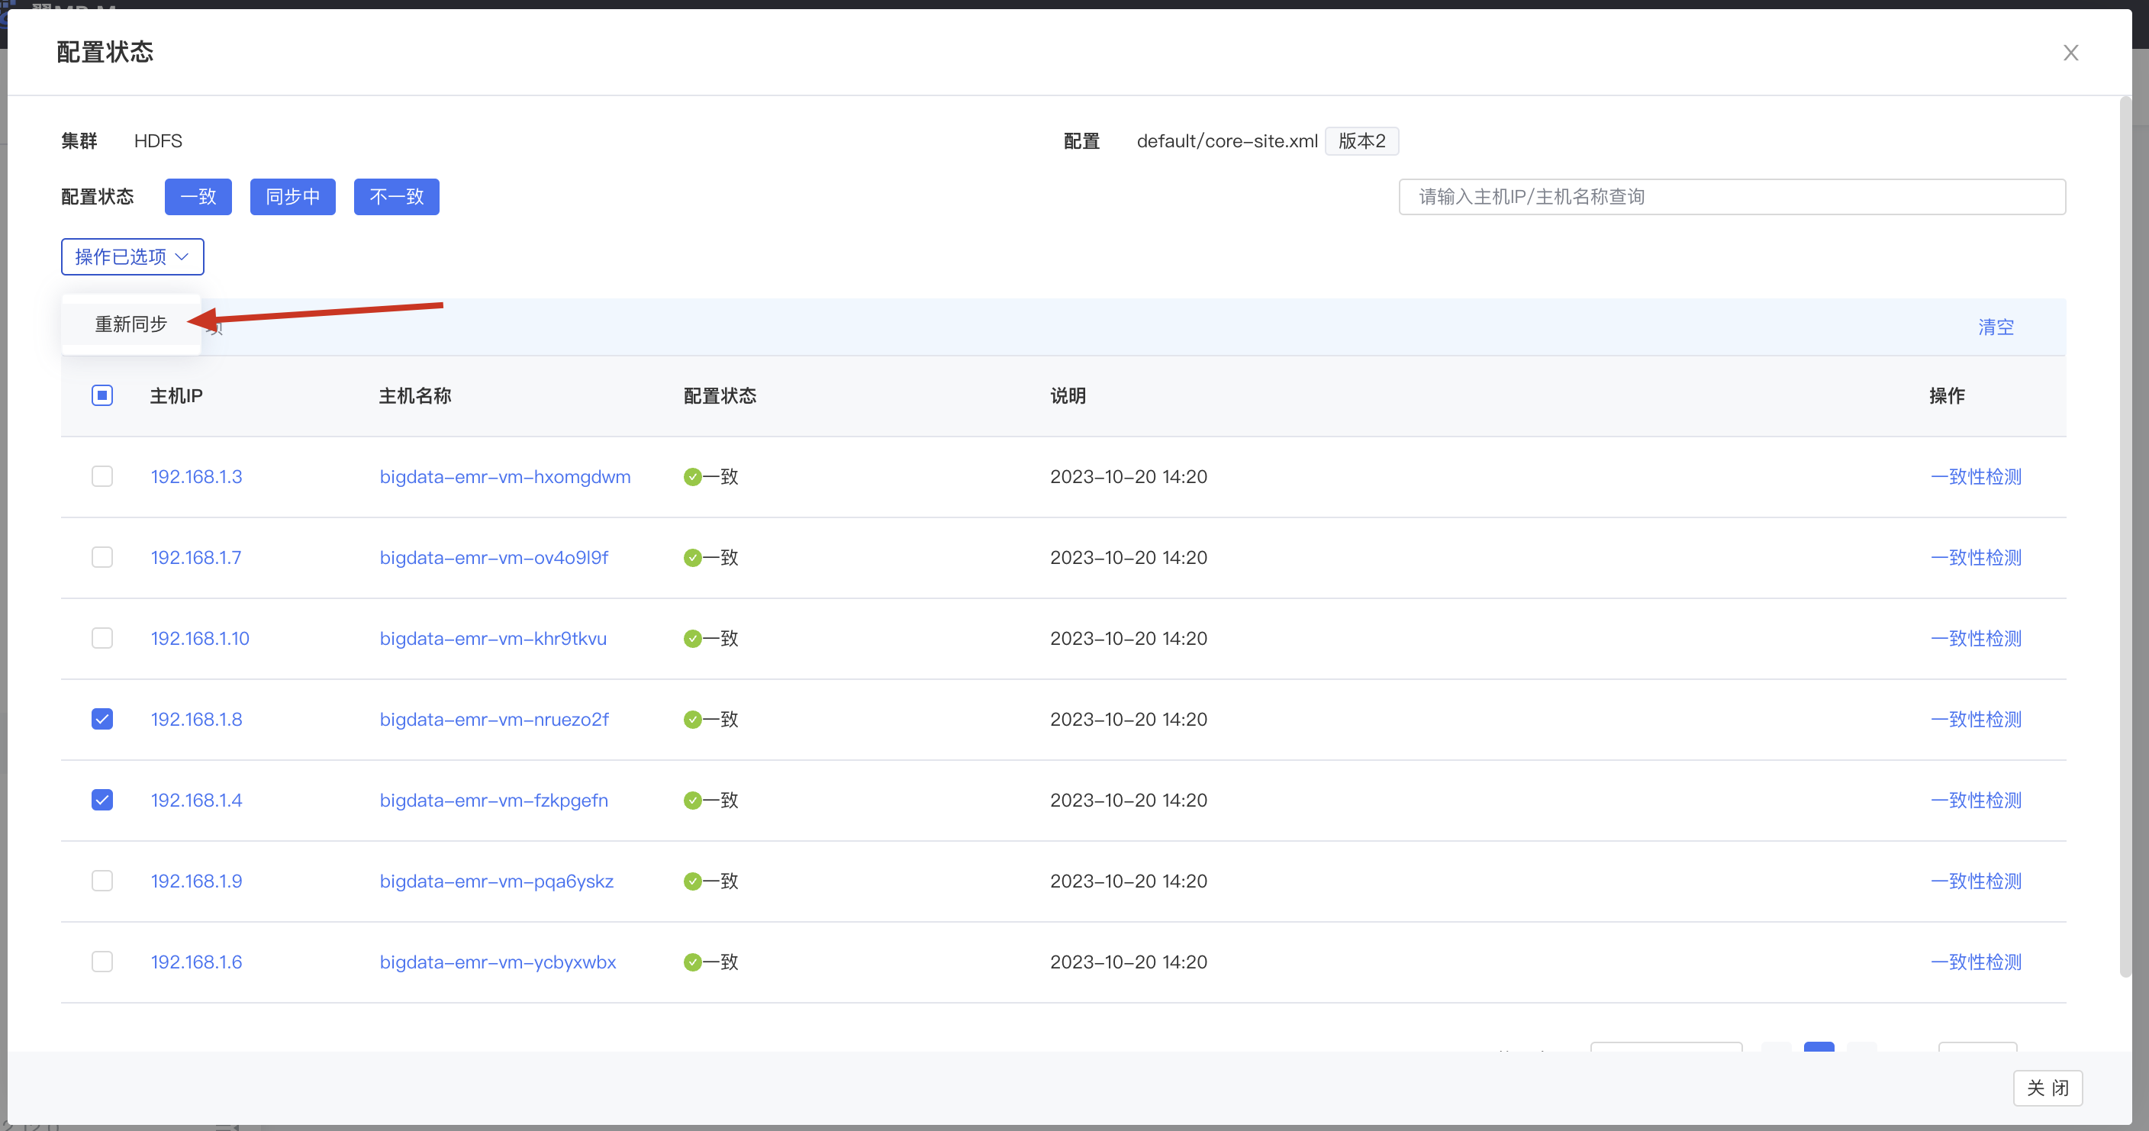Click the green status icon for 192.168.1.9

(x=692, y=881)
